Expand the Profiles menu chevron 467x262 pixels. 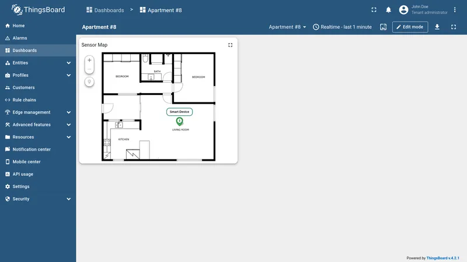69,76
